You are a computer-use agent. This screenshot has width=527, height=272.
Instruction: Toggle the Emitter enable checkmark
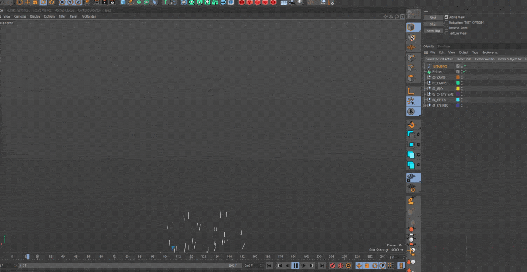tap(465, 71)
